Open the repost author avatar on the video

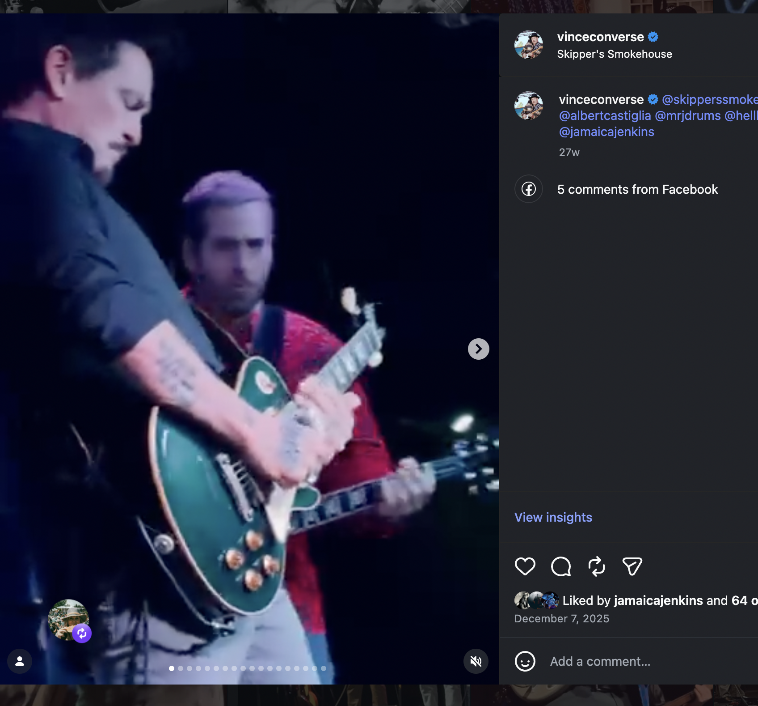click(x=68, y=620)
